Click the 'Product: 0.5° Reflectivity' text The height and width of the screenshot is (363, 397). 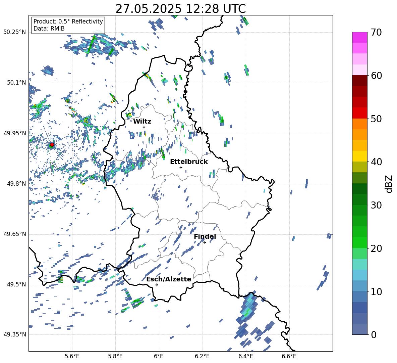tap(68, 21)
